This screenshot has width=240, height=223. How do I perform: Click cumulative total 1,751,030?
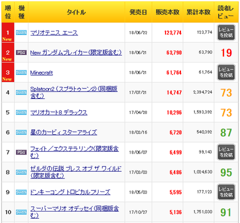pyautogui.click(x=202, y=211)
